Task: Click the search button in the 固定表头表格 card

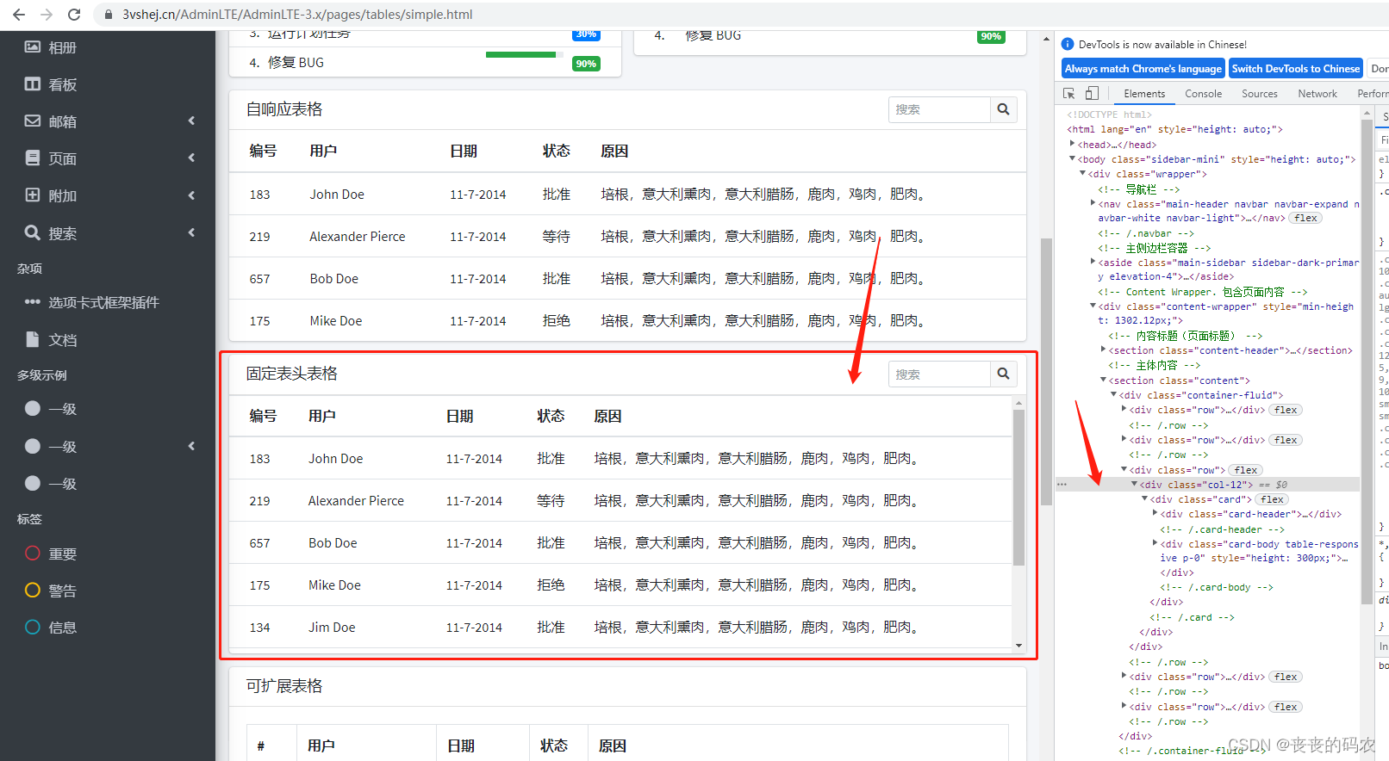Action: pyautogui.click(x=1003, y=374)
